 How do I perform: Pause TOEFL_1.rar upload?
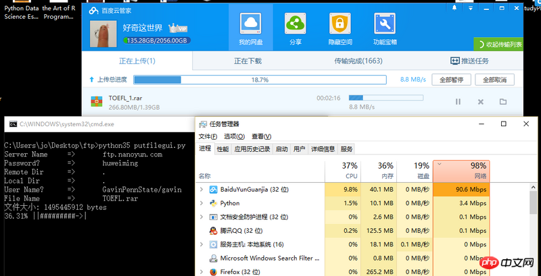pyautogui.click(x=458, y=101)
